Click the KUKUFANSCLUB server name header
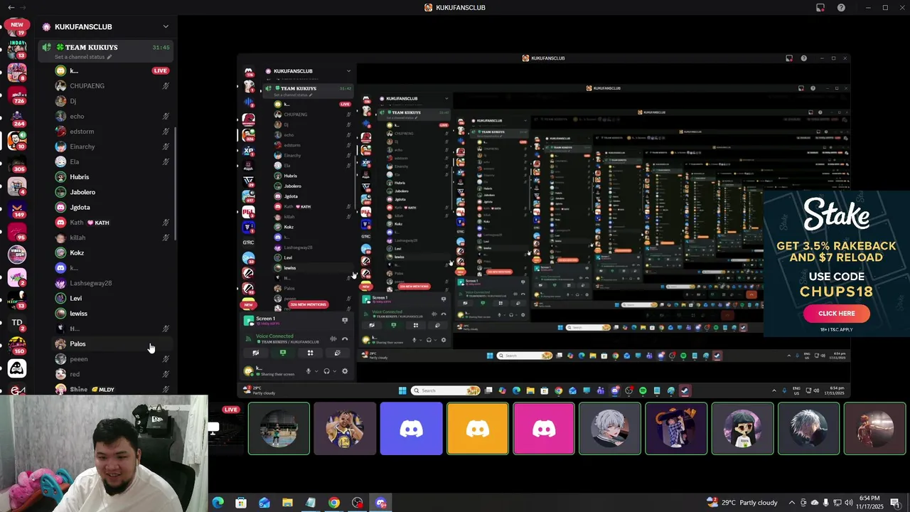 [83, 27]
